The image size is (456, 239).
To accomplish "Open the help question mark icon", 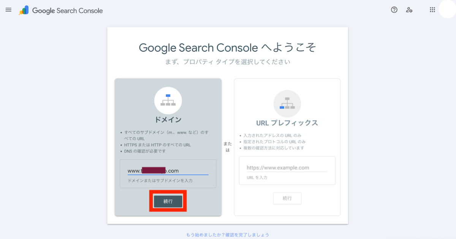I will click(x=394, y=10).
